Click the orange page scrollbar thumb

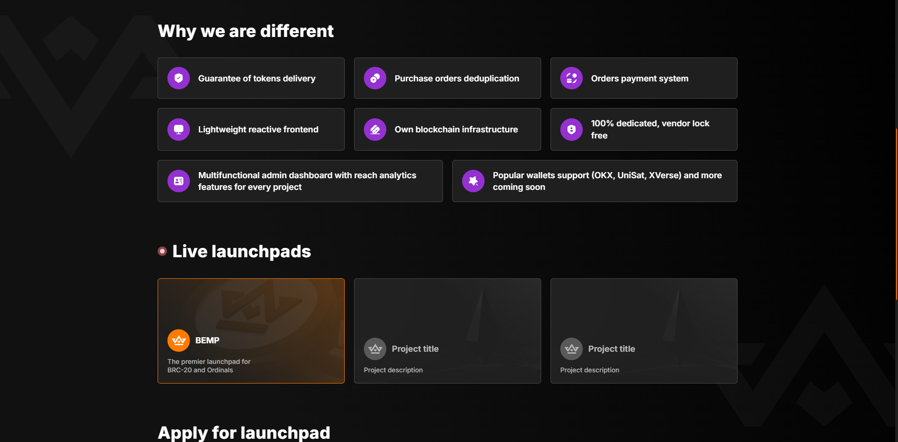[896, 214]
